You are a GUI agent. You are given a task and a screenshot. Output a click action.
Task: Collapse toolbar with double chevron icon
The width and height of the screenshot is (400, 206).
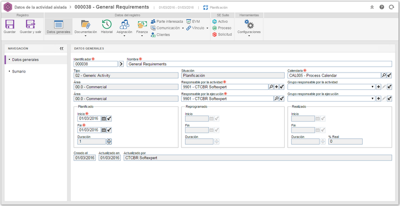pos(372,7)
